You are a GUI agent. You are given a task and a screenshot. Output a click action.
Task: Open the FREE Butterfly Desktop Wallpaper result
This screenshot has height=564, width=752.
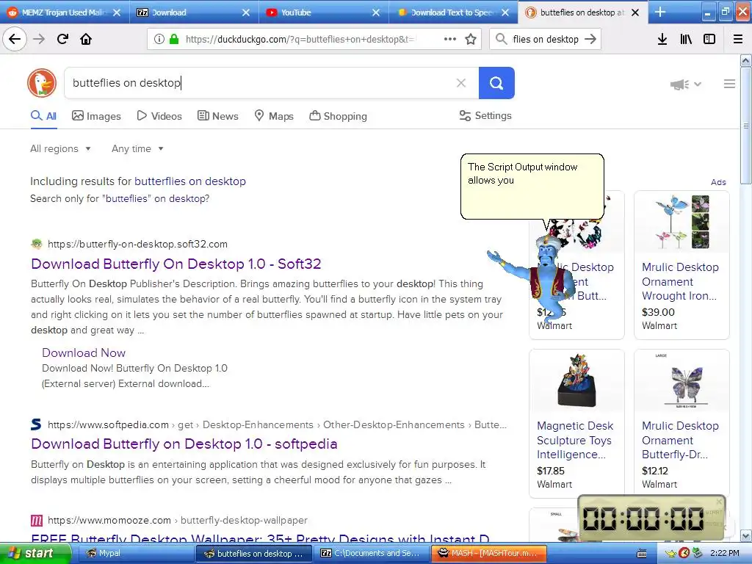[x=261, y=538]
